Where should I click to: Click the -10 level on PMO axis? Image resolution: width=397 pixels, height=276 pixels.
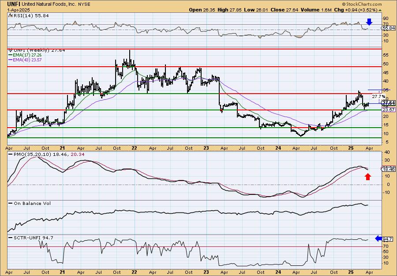pos(386,193)
